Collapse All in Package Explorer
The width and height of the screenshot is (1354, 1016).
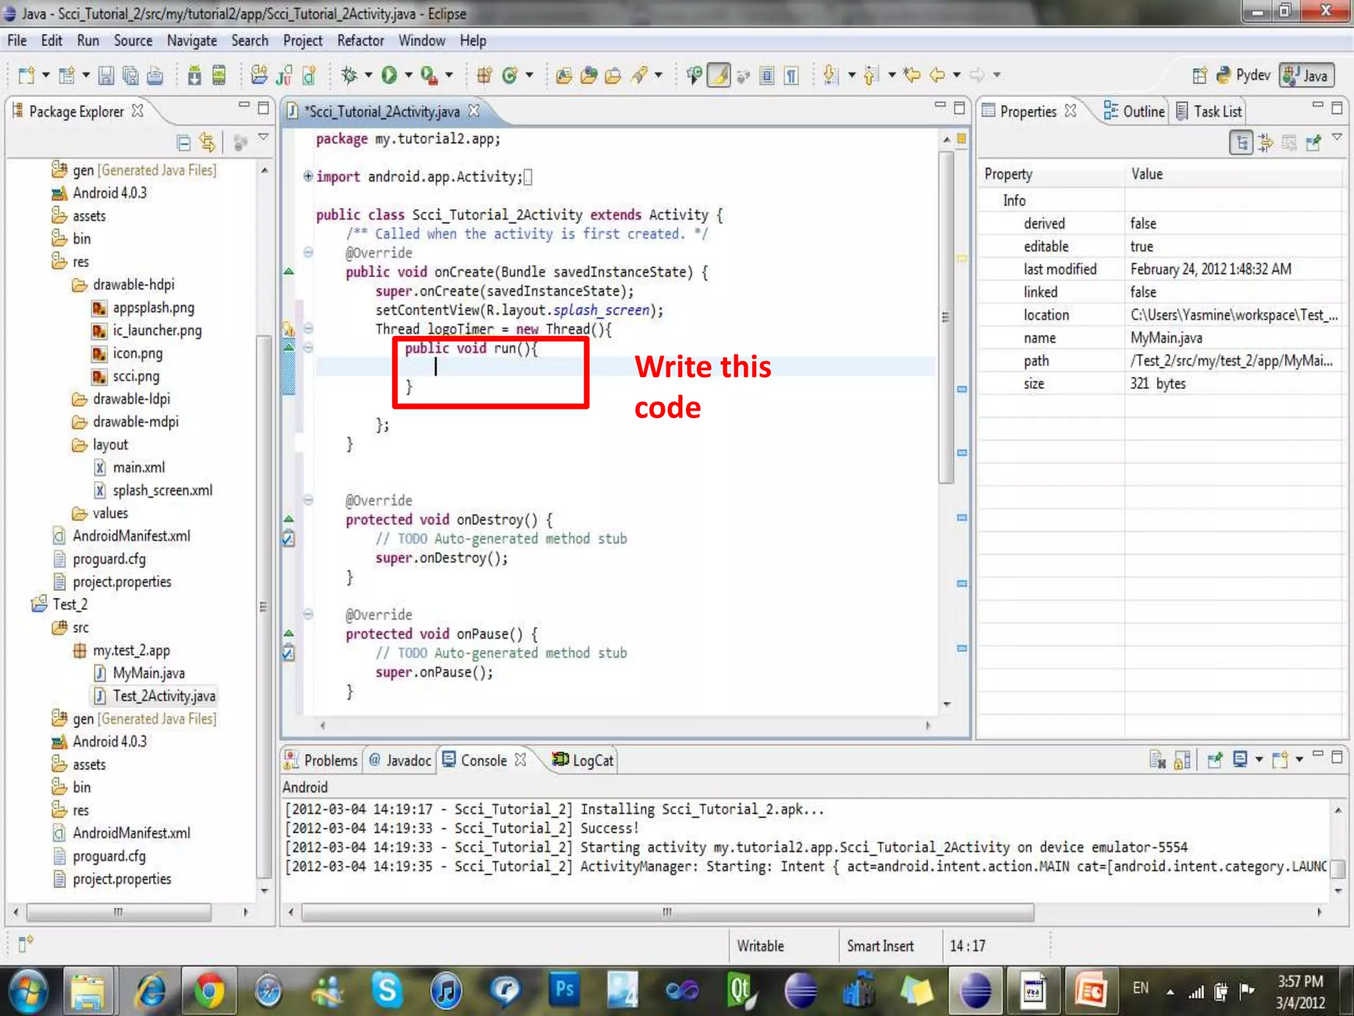click(x=184, y=142)
